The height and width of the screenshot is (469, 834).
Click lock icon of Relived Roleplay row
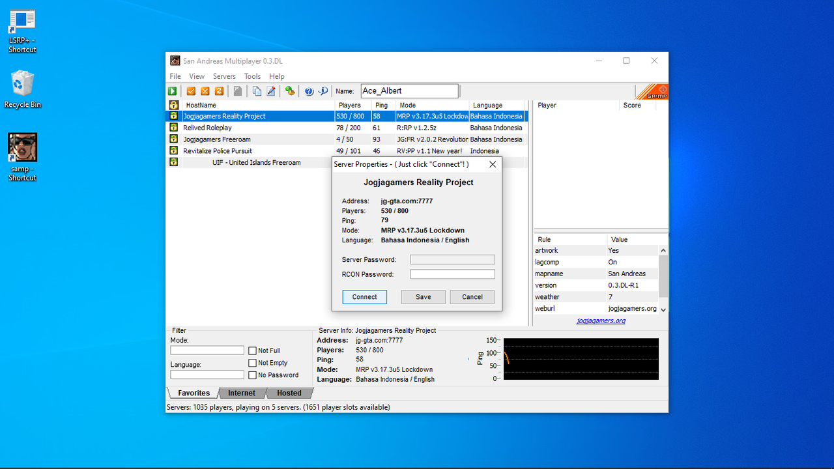173,128
